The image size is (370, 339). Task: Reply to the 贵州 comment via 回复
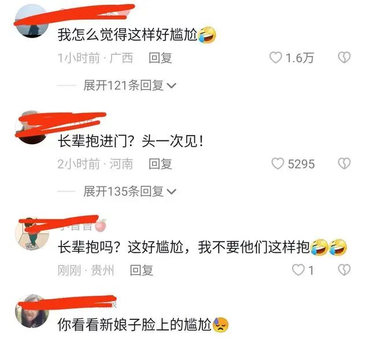[x=142, y=270]
